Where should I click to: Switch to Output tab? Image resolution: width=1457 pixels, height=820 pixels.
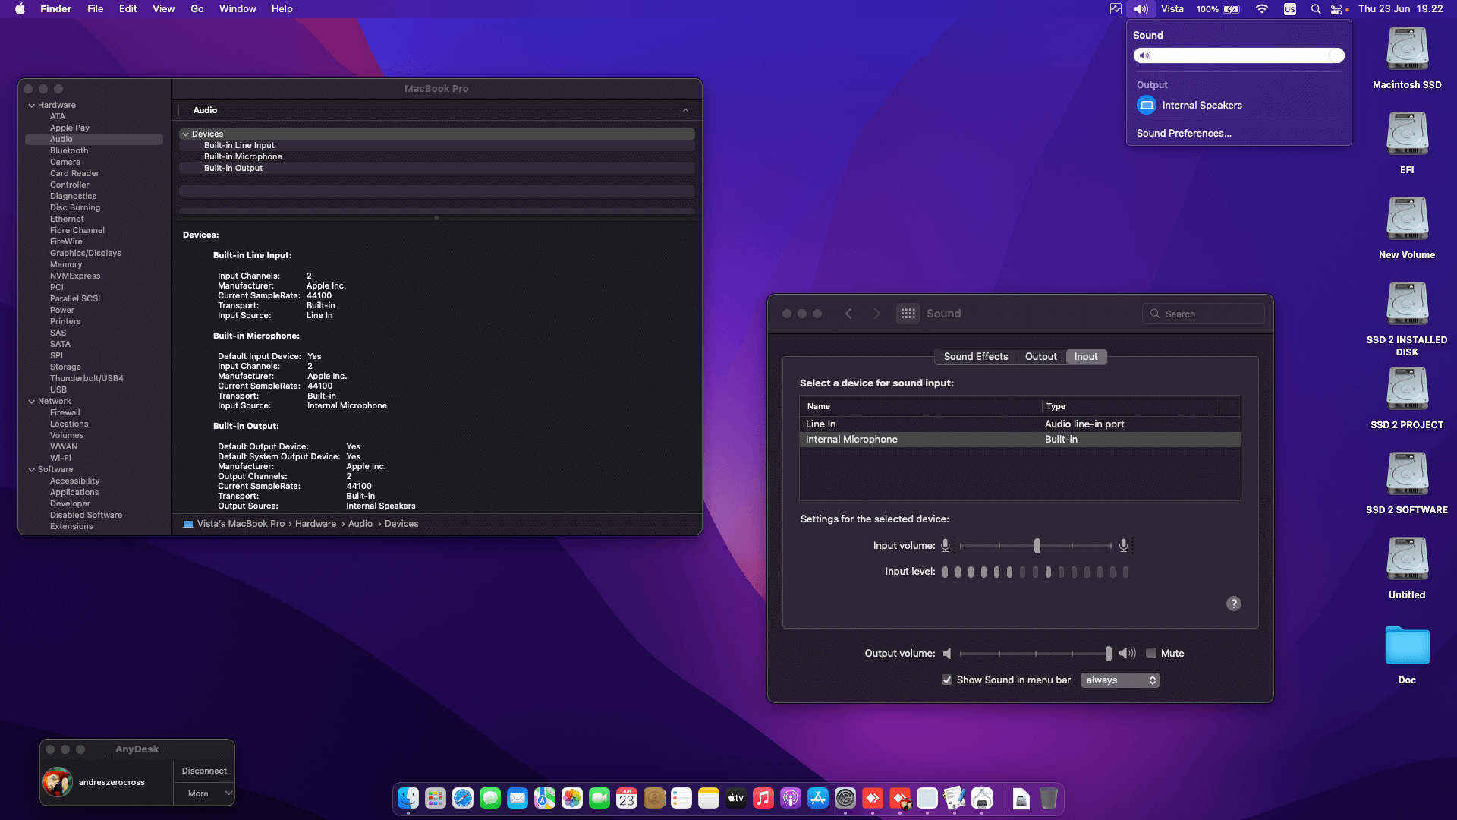[1041, 356]
